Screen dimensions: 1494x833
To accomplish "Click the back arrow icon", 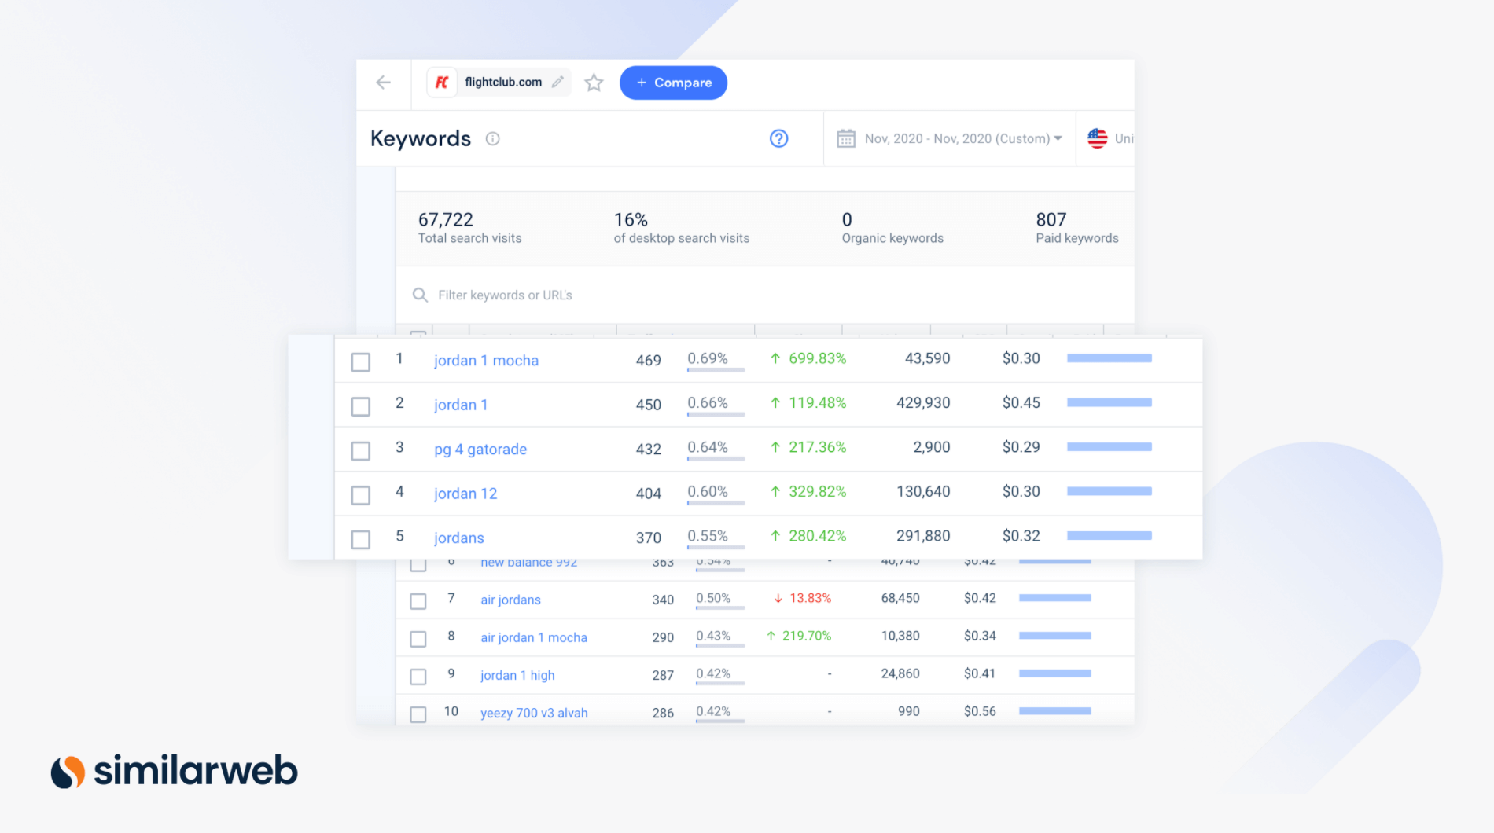I will tap(383, 83).
